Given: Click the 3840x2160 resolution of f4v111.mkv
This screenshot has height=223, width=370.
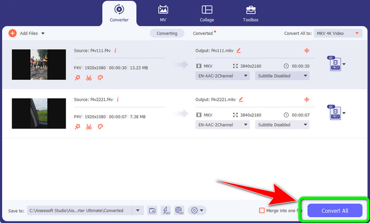Looking at the screenshot, I should coord(251,66).
